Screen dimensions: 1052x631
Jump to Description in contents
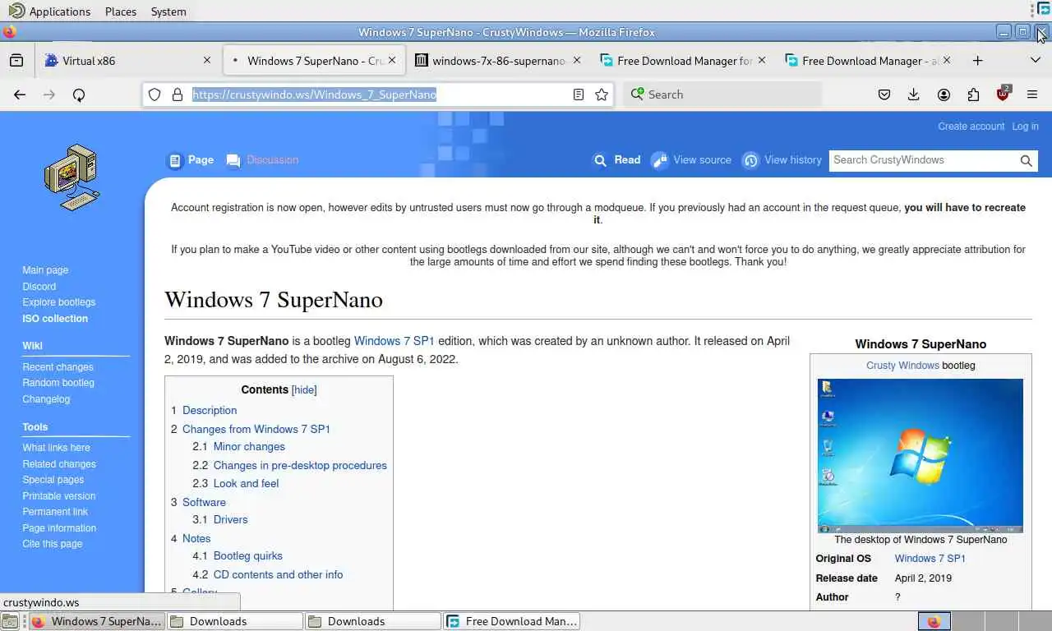tap(210, 411)
